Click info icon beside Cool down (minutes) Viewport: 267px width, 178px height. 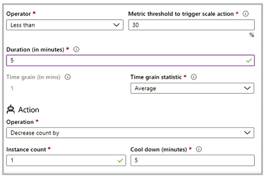(x=199, y=149)
